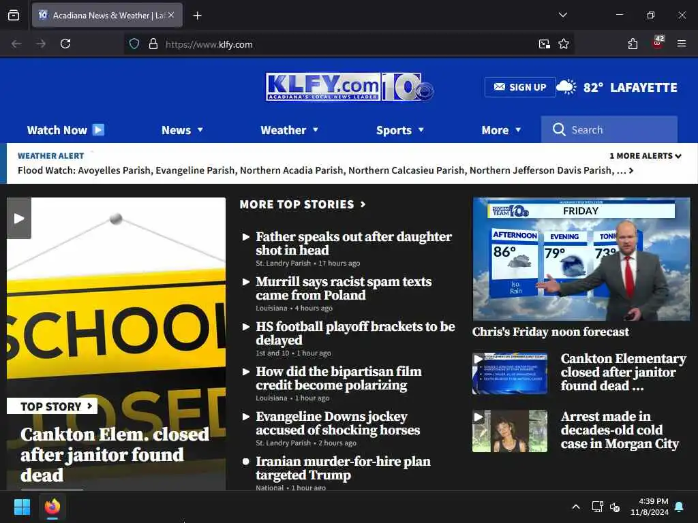Click the KLFY.com 10 logo
698x523 pixels.
pos(350,87)
